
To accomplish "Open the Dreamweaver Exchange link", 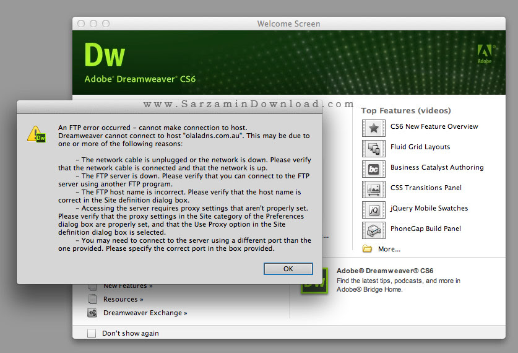I will 145,313.
